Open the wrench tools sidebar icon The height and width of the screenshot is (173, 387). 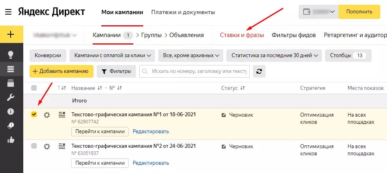11,98
